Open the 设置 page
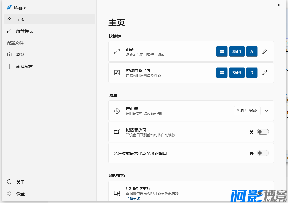 pyautogui.click(x=49, y=194)
